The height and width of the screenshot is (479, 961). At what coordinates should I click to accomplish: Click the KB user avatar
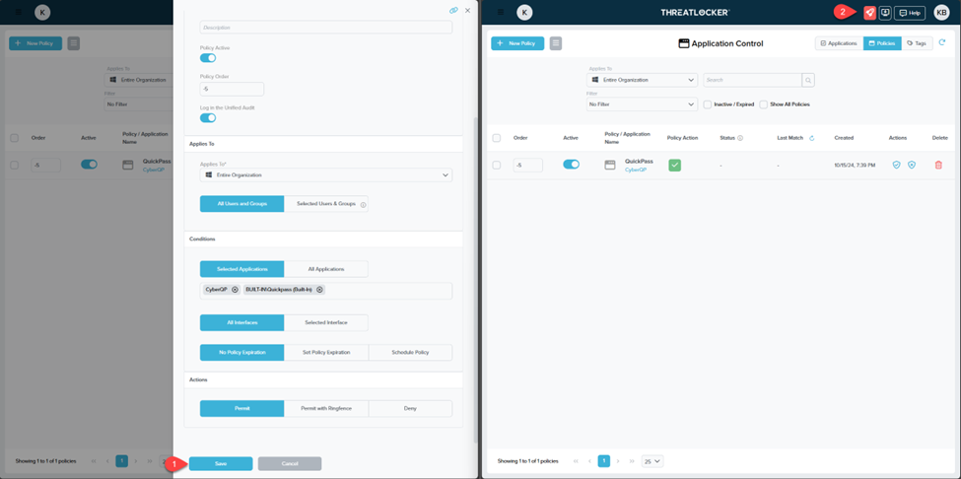point(941,12)
